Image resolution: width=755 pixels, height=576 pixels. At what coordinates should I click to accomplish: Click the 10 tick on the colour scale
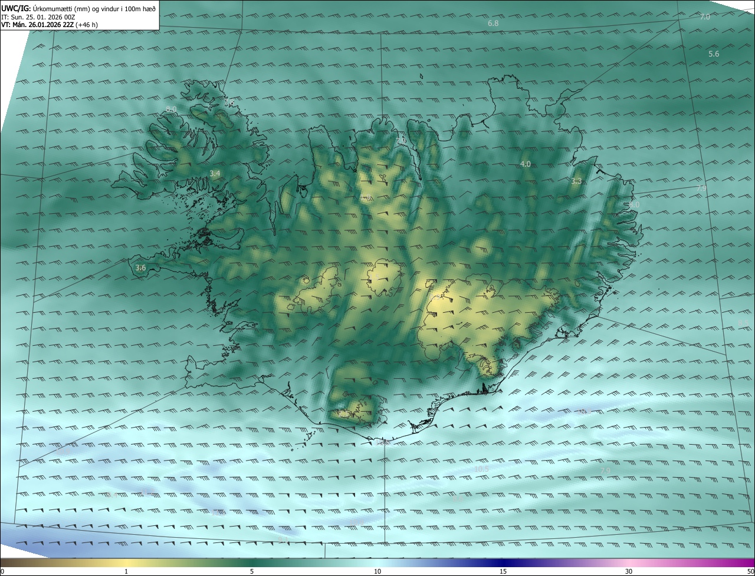click(x=377, y=572)
